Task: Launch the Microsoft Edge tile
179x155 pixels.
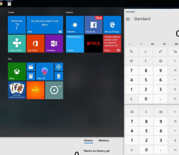Action: [x=112, y=25]
